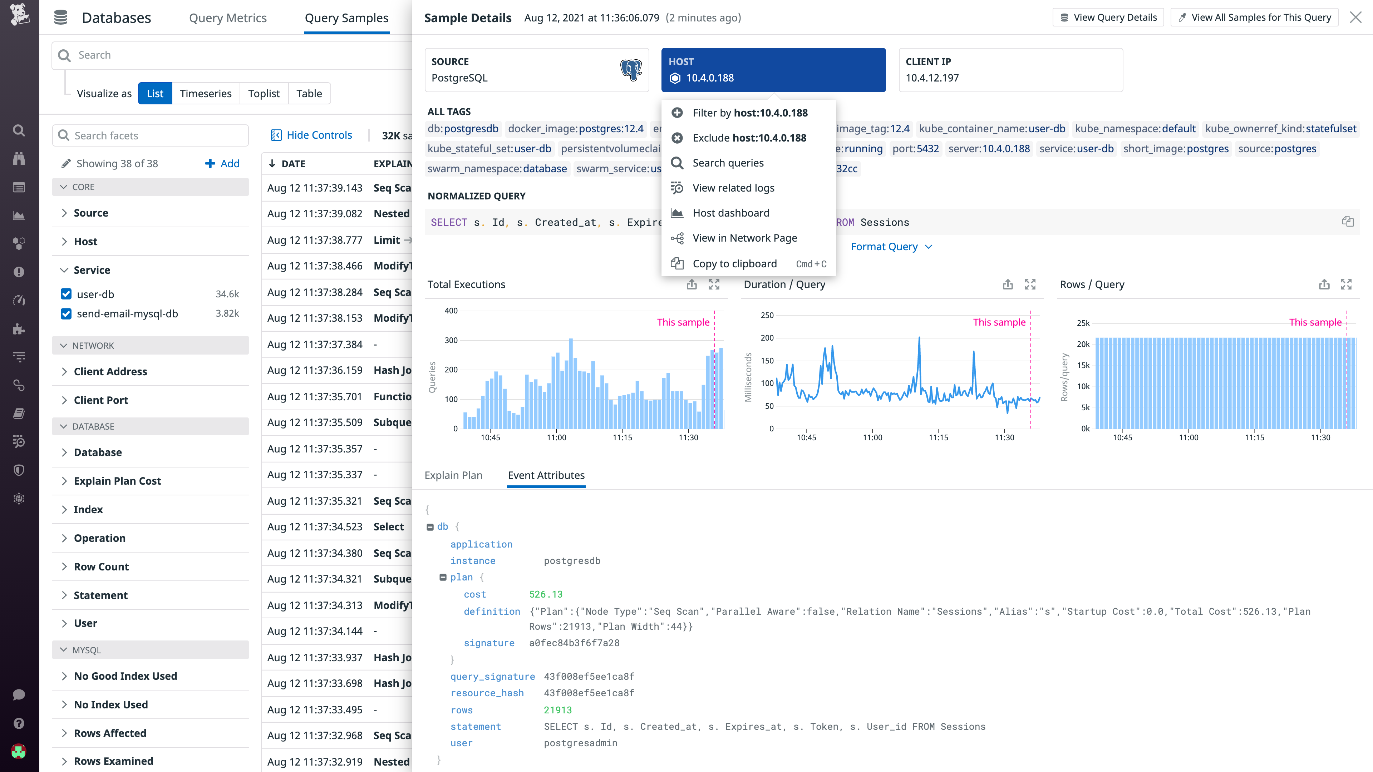Switch visualization to Timeseries
The height and width of the screenshot is (772, 1373).
(x=206, y=93)
